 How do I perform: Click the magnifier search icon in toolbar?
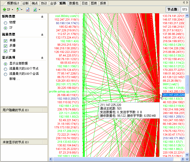(x=18, y=9)
